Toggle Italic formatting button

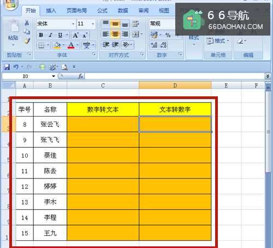[51, 35]
